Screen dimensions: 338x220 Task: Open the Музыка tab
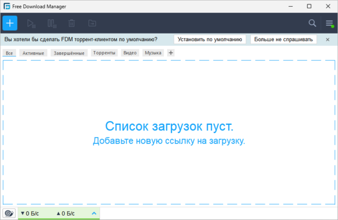pyautogui.click(x=153, y=53)
